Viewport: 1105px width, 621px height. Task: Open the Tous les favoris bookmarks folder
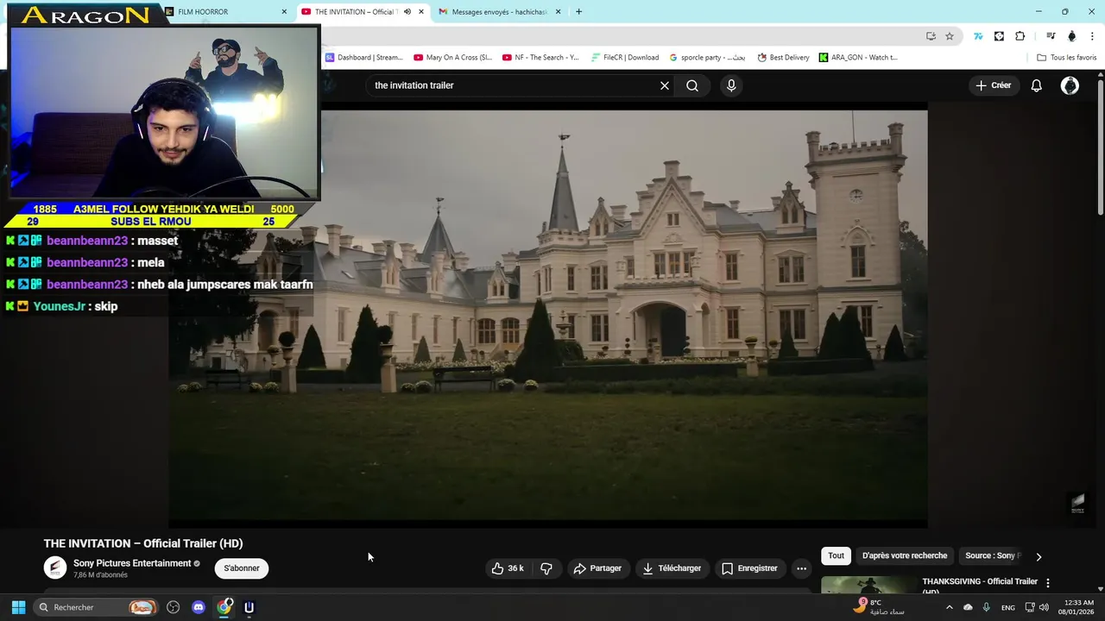pos(1067,58)
